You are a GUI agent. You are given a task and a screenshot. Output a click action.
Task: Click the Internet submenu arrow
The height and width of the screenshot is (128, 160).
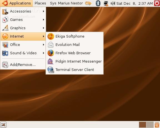point(44,36)
